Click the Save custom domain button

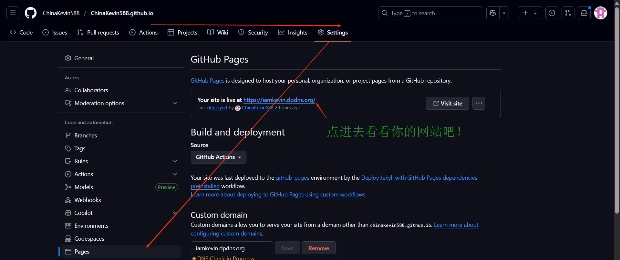pyautogui.click(x=287, y=248)
